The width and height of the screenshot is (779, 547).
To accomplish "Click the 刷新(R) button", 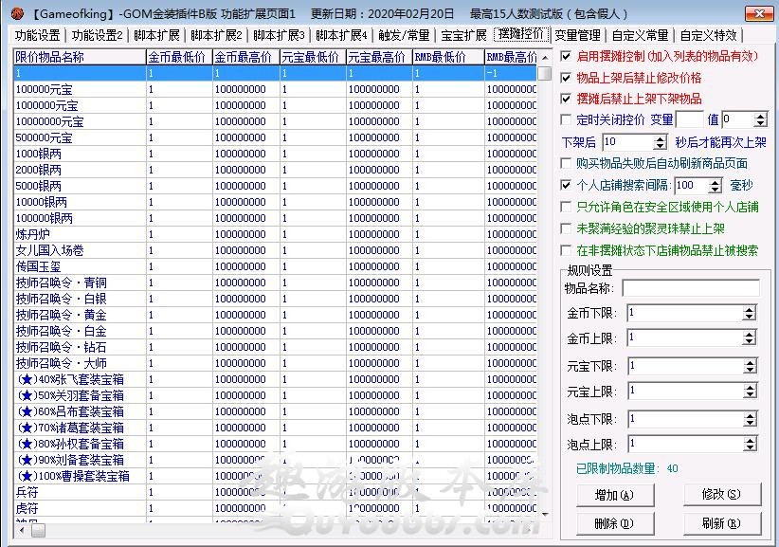I will coord(721,523).
